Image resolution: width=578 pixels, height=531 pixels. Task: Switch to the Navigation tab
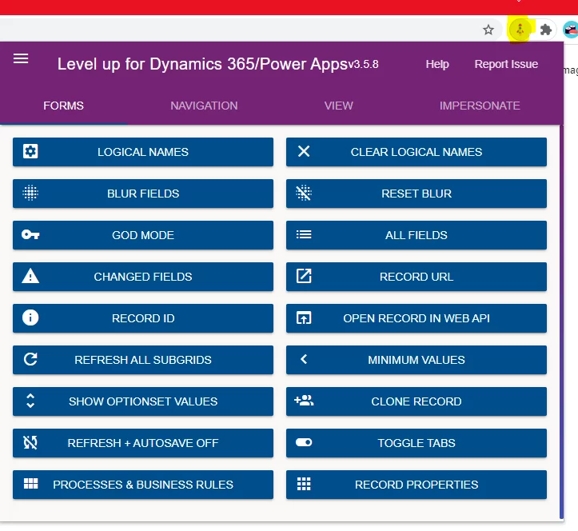click(x=204, y=106)
